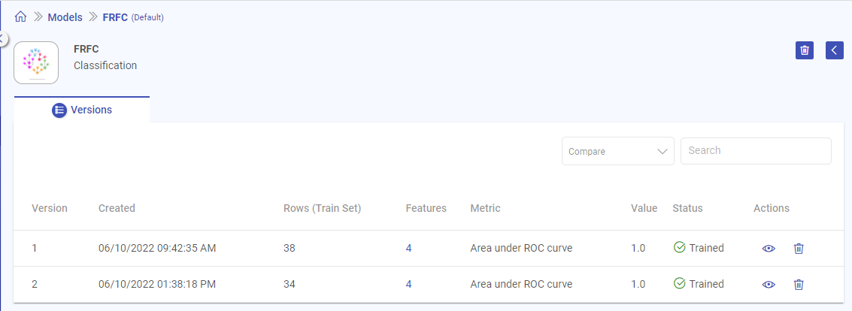Image resolution: width=852 pixels, height=311 pixels.
Task: Open version 2 link
Action: 35,284
